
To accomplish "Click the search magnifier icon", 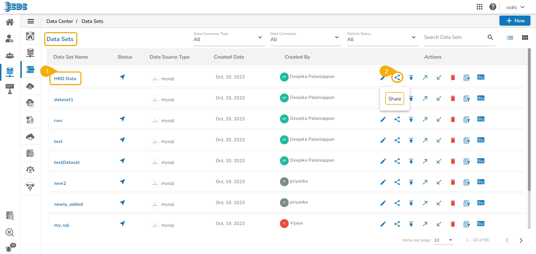I will click(x=490, y=37).
